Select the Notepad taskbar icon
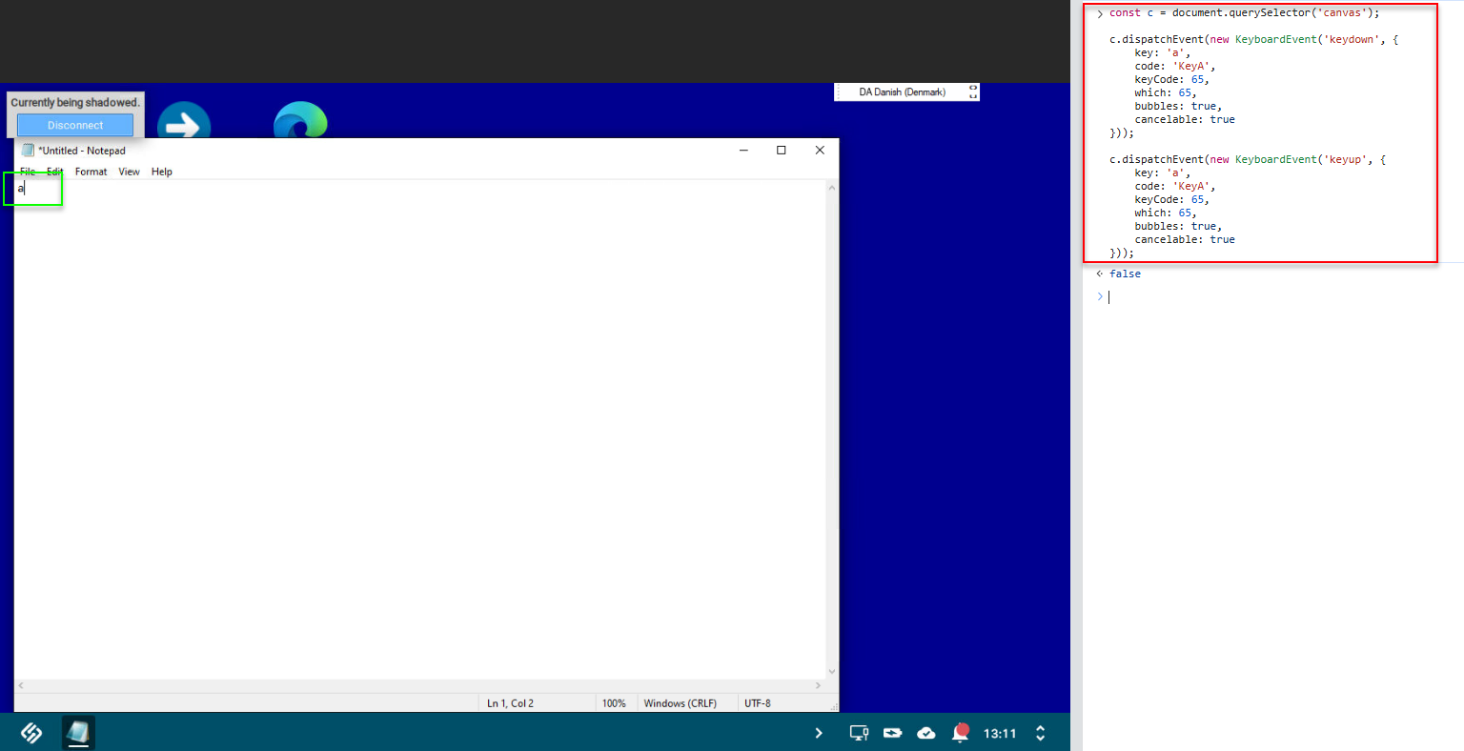 (78, 733)
